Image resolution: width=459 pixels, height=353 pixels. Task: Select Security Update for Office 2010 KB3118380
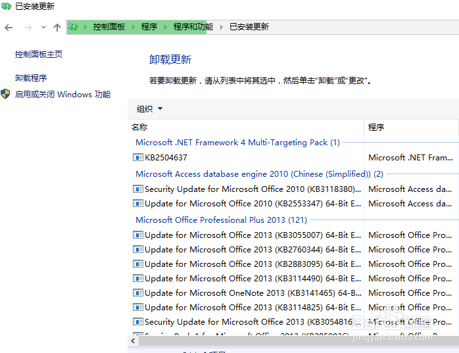coord(253,189)
